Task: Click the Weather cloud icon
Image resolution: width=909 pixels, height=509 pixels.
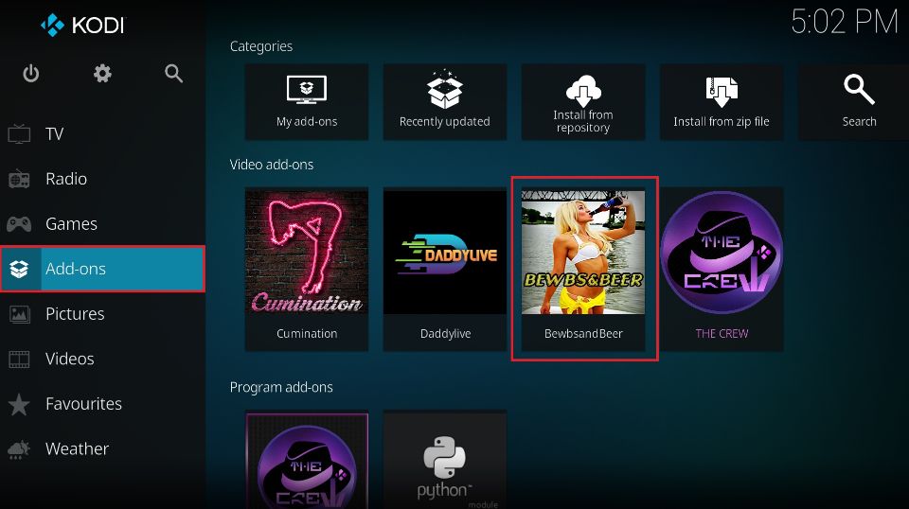Action: pos(19,449)
